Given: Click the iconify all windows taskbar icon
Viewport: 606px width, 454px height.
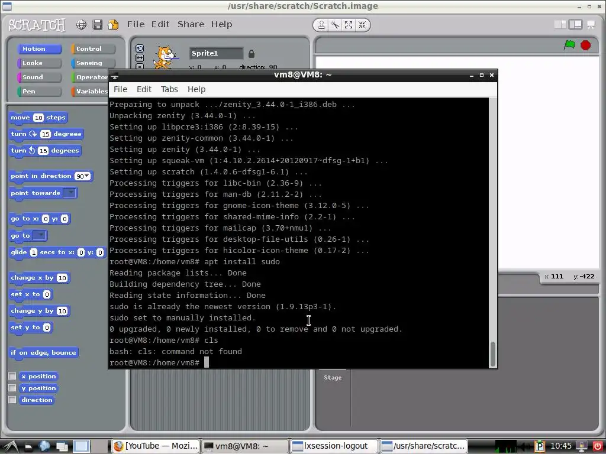Looking at the screenshot, I should [62, 447].
